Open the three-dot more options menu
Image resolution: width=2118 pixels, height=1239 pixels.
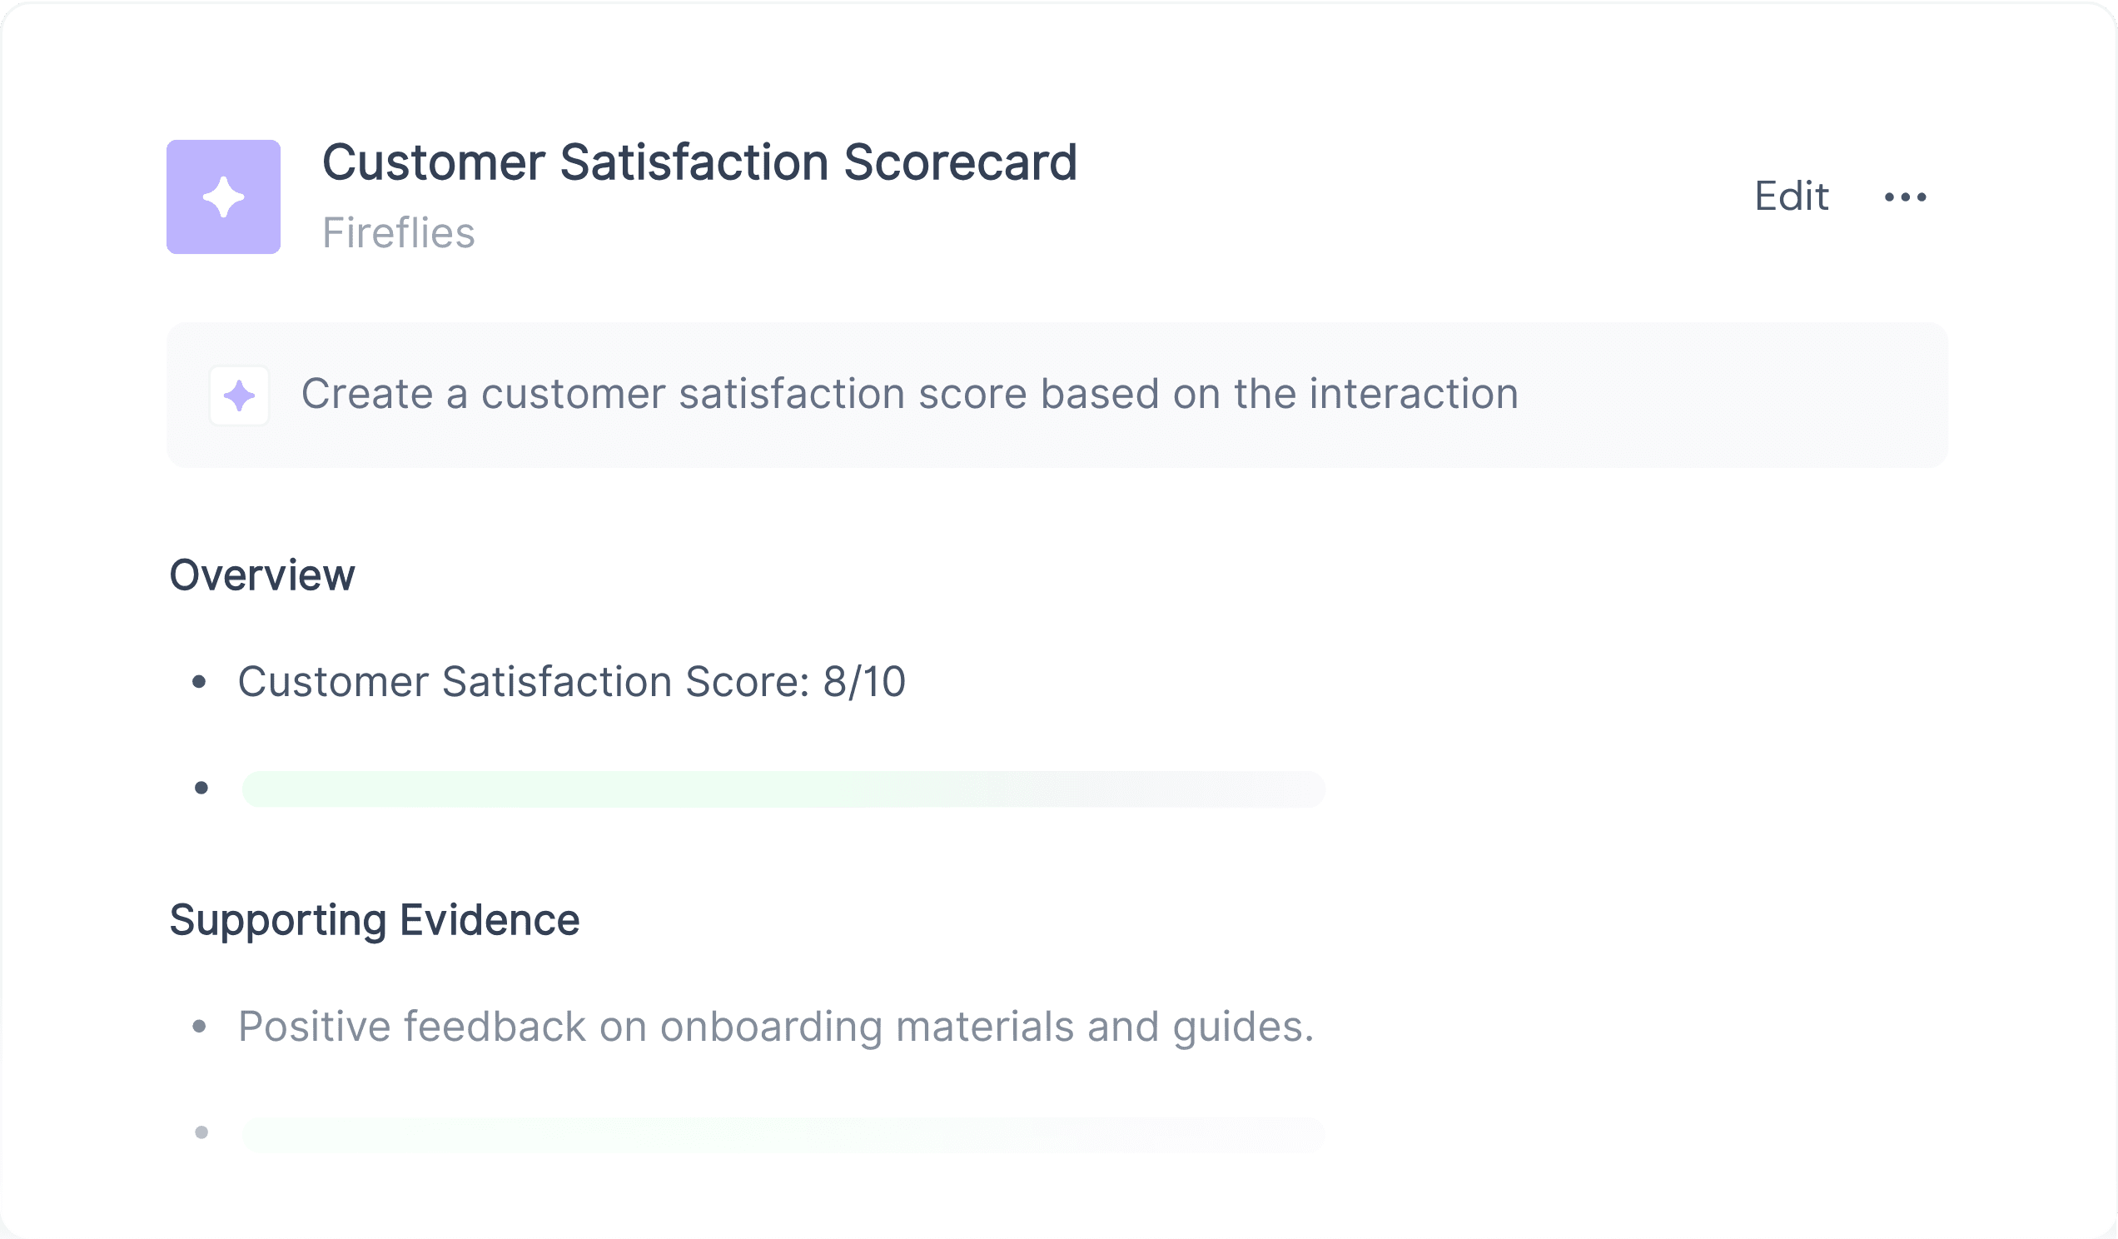pyautogui.click(x=1906, y=197)
